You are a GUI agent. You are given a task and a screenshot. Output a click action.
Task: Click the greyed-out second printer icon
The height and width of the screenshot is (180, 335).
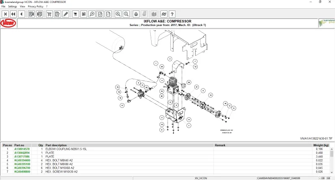144,14
